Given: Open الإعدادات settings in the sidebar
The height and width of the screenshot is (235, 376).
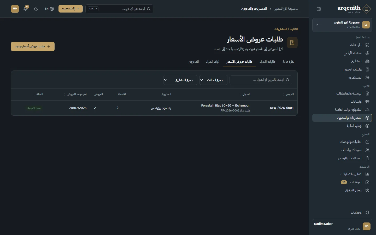Looking at the screenshot, I should point(342,213).
